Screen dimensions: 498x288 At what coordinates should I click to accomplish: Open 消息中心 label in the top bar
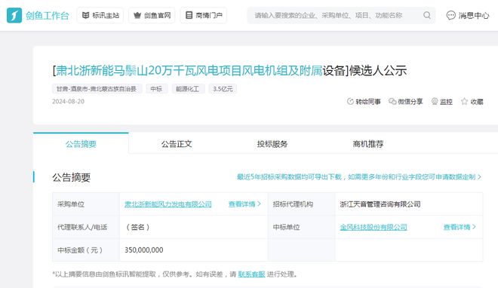[474, 15]
